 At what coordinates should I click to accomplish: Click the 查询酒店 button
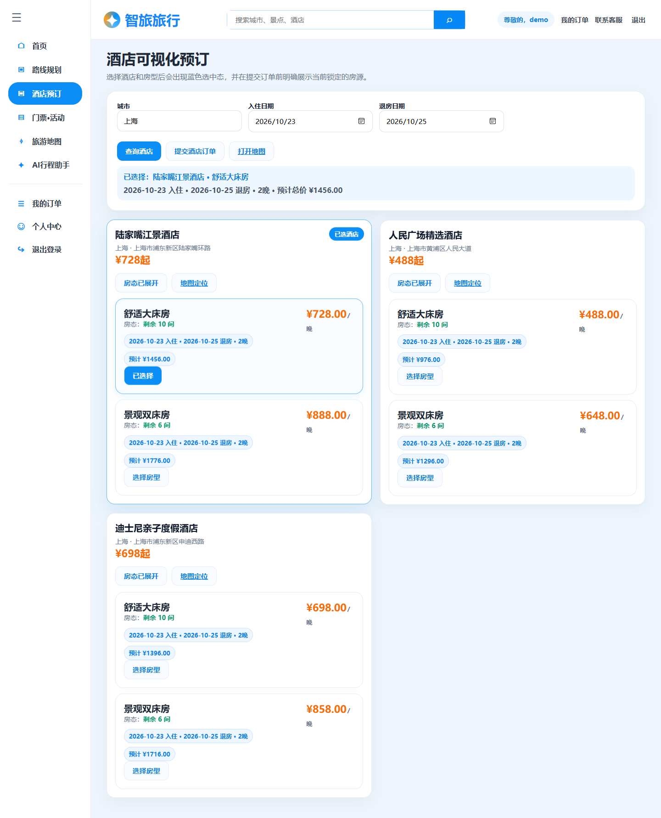tap(139, 151)
